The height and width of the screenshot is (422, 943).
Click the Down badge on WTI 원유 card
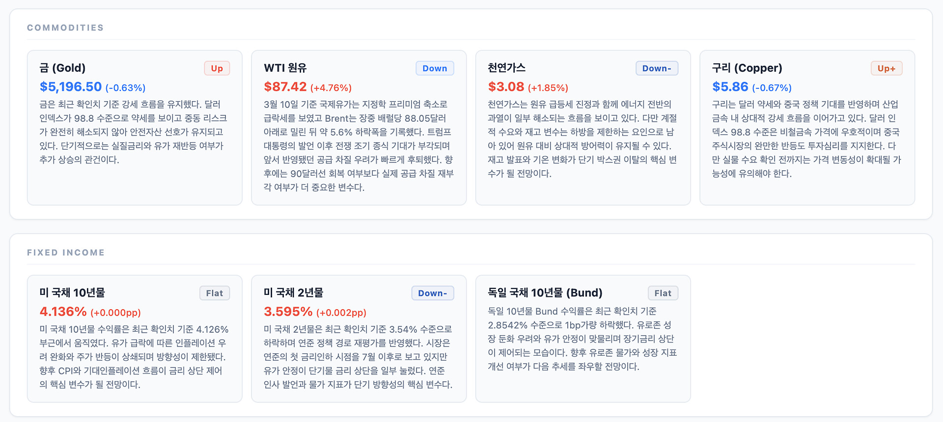coord(435,68)
